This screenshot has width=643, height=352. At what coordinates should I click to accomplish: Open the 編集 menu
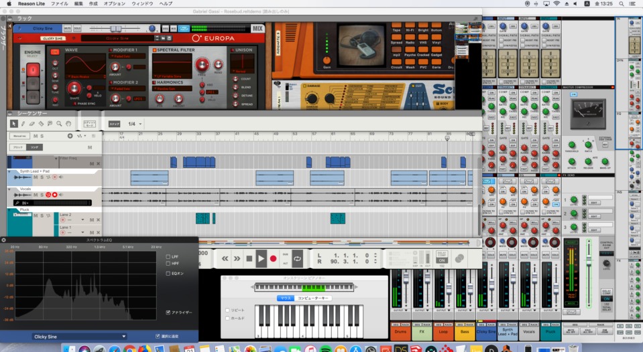point(78,4)
